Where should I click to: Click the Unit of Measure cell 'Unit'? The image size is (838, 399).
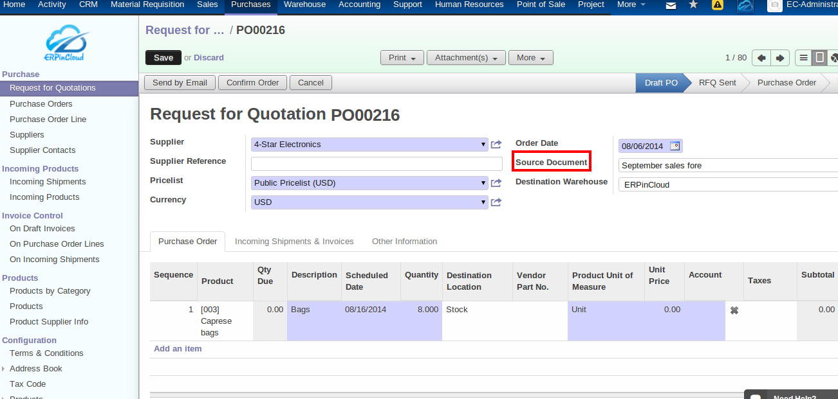(x=606, y=321)
